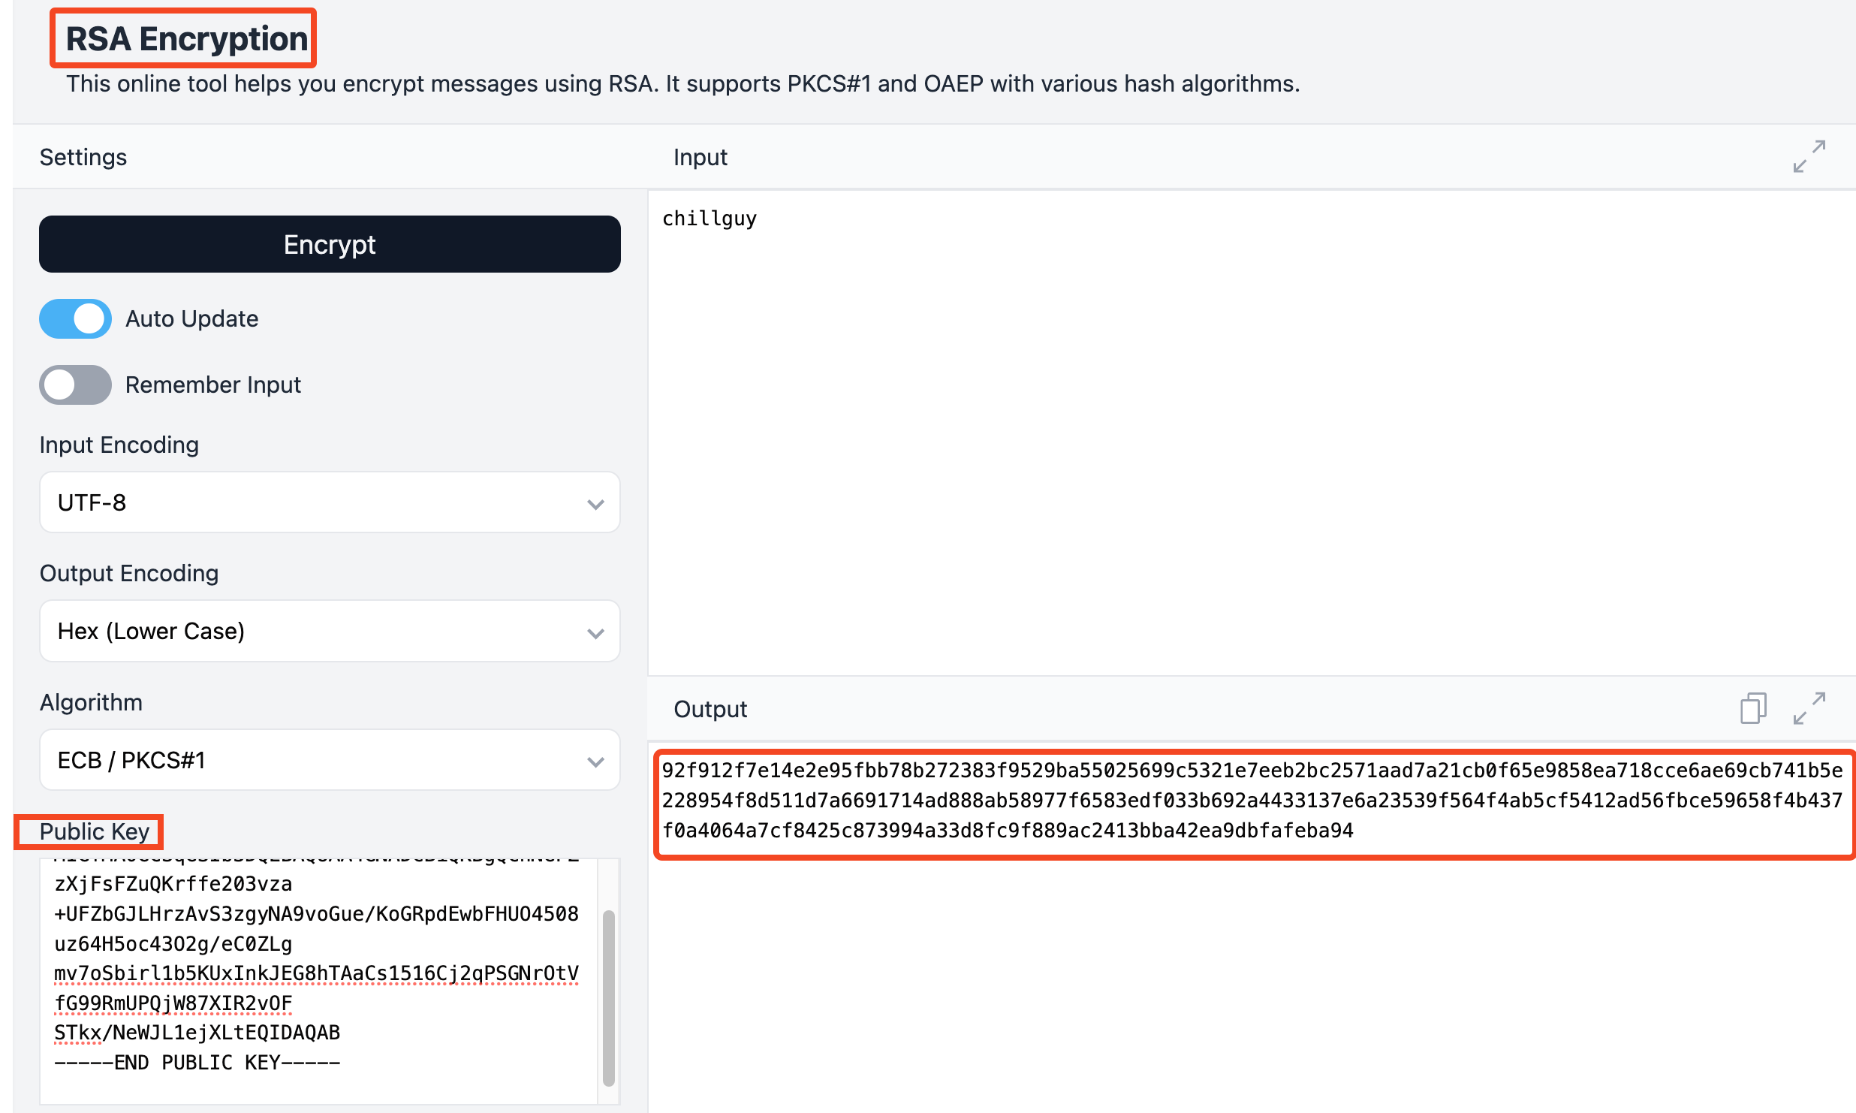Click the Input panel fullscreen expand icon

coord(1808,156)
